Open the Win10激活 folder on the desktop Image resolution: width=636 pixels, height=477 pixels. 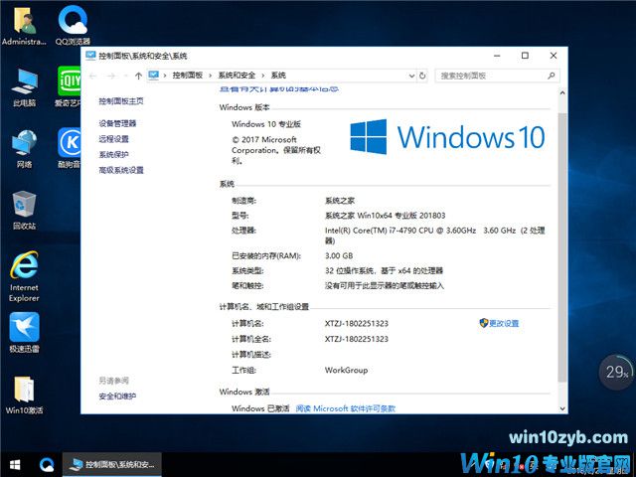coord(24,396)
